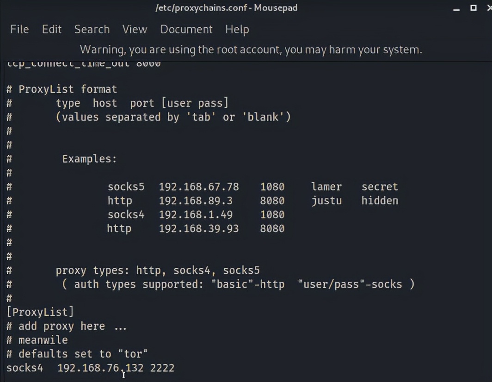Click the "# meanwile" comment line
The width and height of the screenshot is (492, 382).
[37, 340]
